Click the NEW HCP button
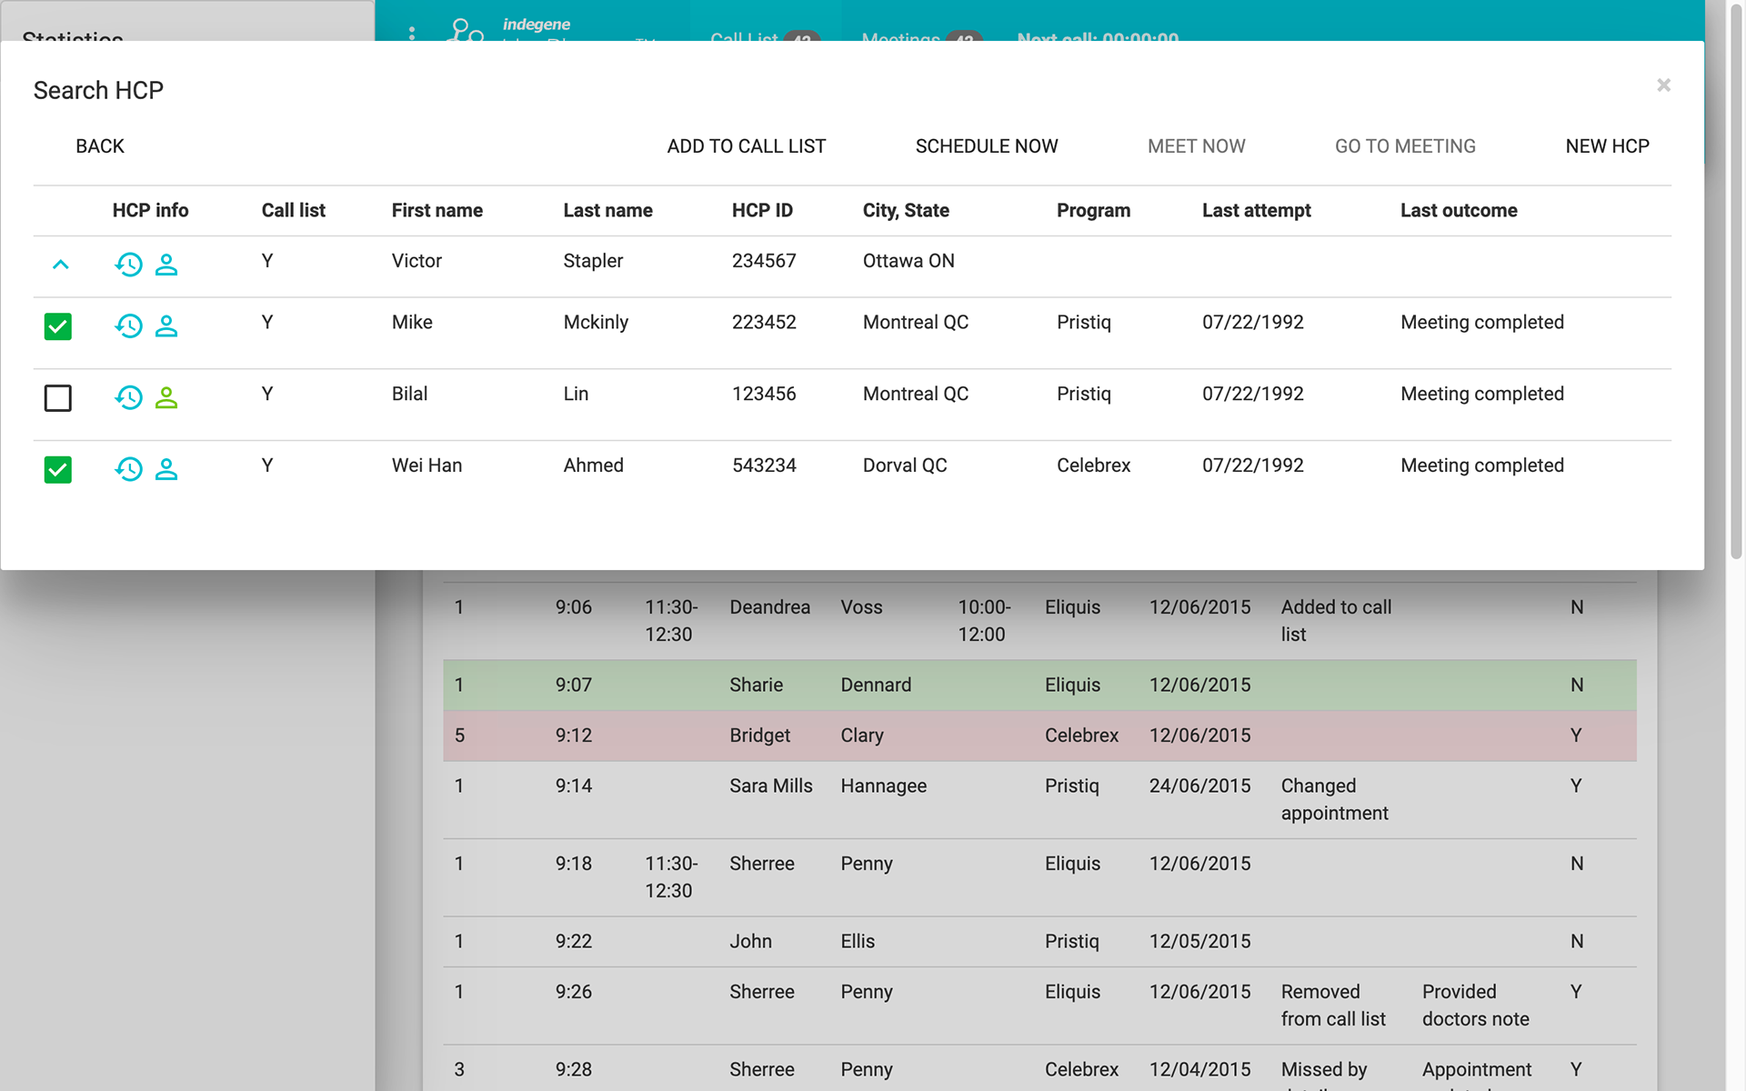This screenshot has height=1091, width=1746. [x=1607, y=146]
